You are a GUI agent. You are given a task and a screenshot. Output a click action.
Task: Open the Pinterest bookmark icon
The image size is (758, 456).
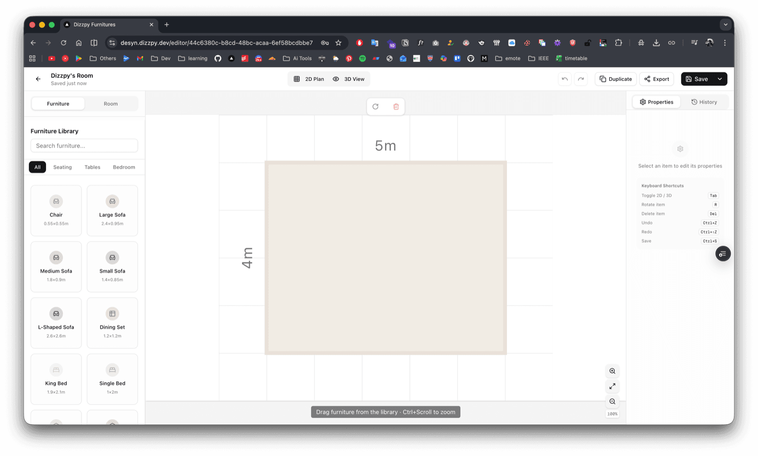tap(349, 58)
